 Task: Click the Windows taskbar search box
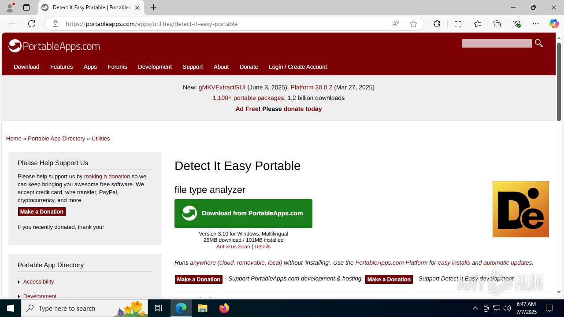coord(85,308)
